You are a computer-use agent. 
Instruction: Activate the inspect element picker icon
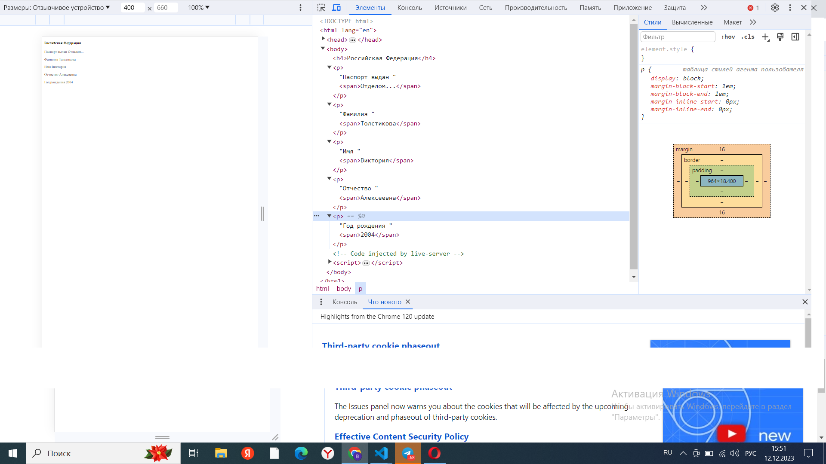[x=321, y=8]
